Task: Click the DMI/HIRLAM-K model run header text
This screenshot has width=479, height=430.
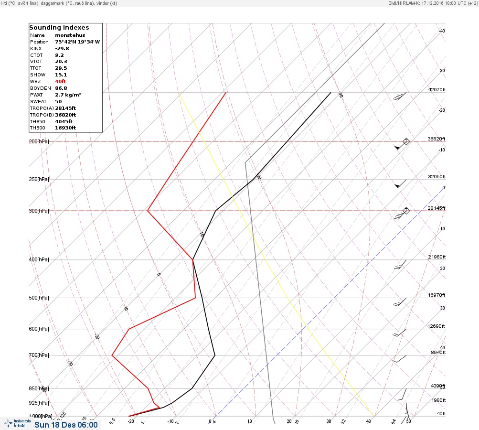Action: tap(432, 3)
